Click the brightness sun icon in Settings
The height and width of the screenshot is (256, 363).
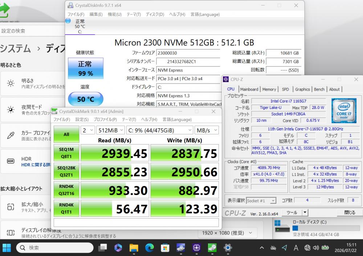(x=11, y=83)
